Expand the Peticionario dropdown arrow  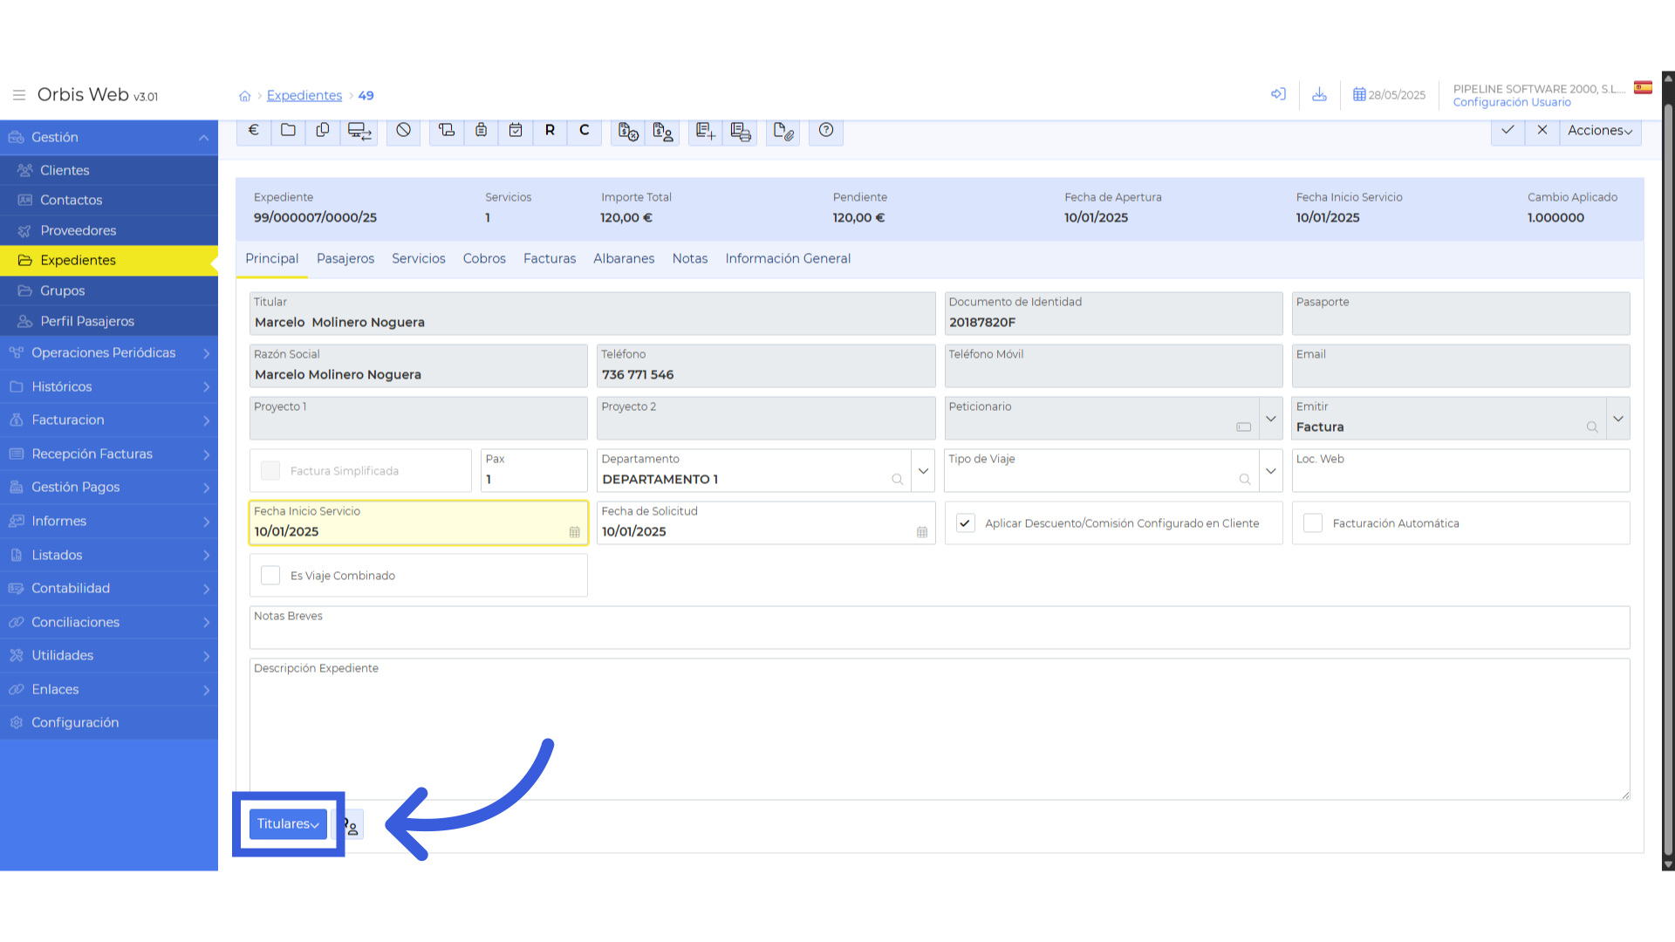tap(1271, 419)
